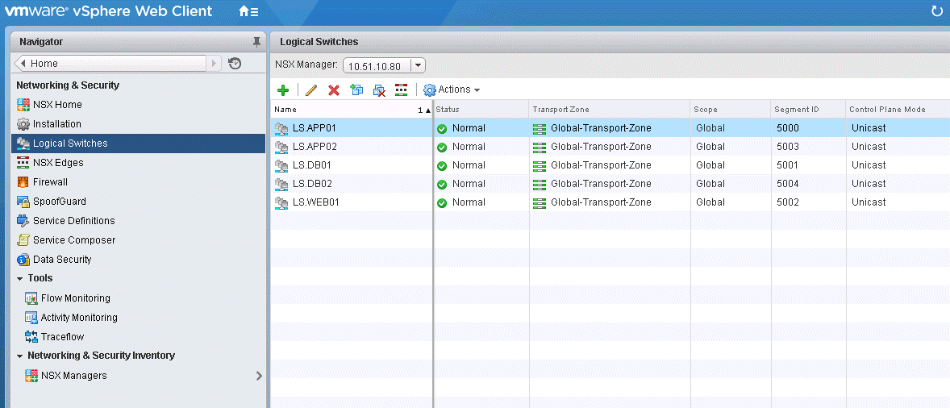The image size is (950, 408).
Task: Collapse the Networking & Security Inventory section
Action: [20, 356]
